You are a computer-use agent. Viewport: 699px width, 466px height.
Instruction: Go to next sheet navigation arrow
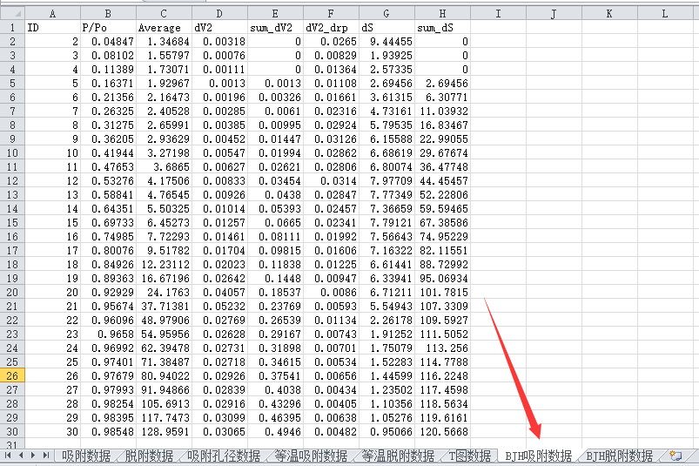coord(32,456)
